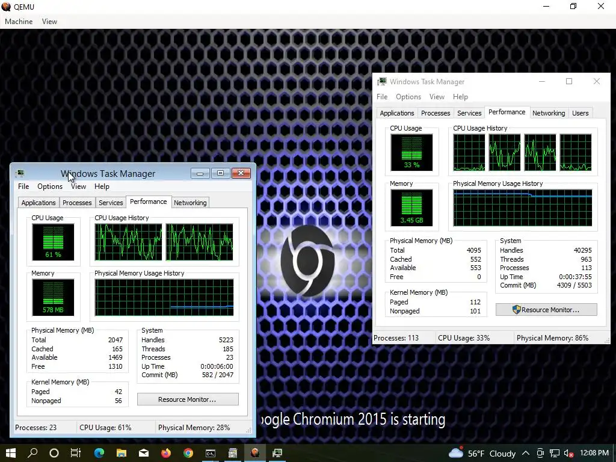Open weather widget showing 56°F Cloudy

point(482,454)
